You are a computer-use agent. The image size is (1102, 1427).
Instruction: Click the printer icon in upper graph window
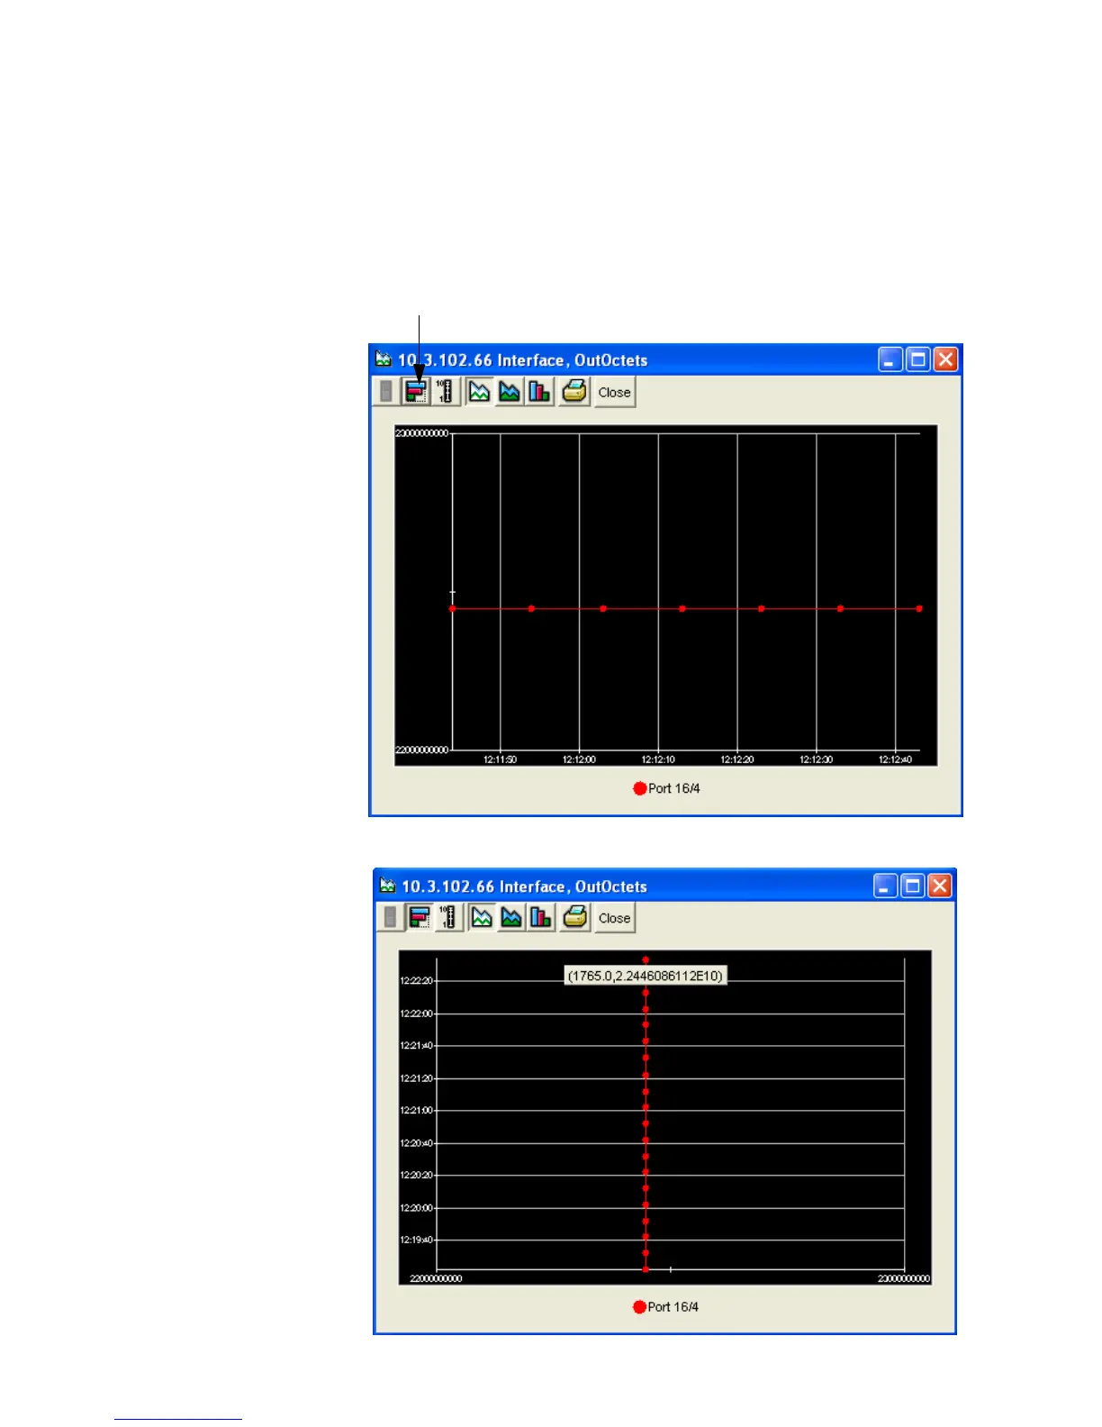coord(574,392)
